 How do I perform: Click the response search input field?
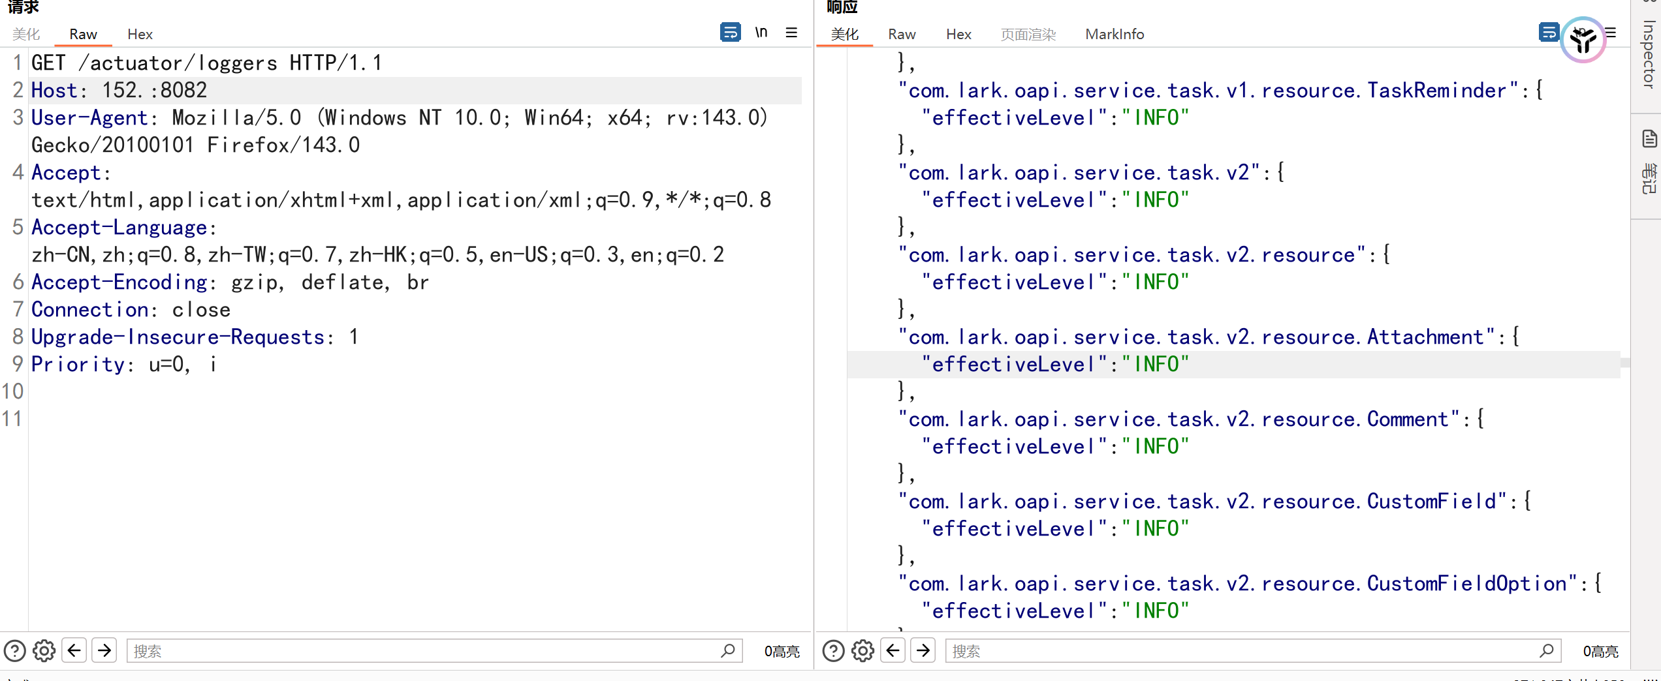point(1241,651)
